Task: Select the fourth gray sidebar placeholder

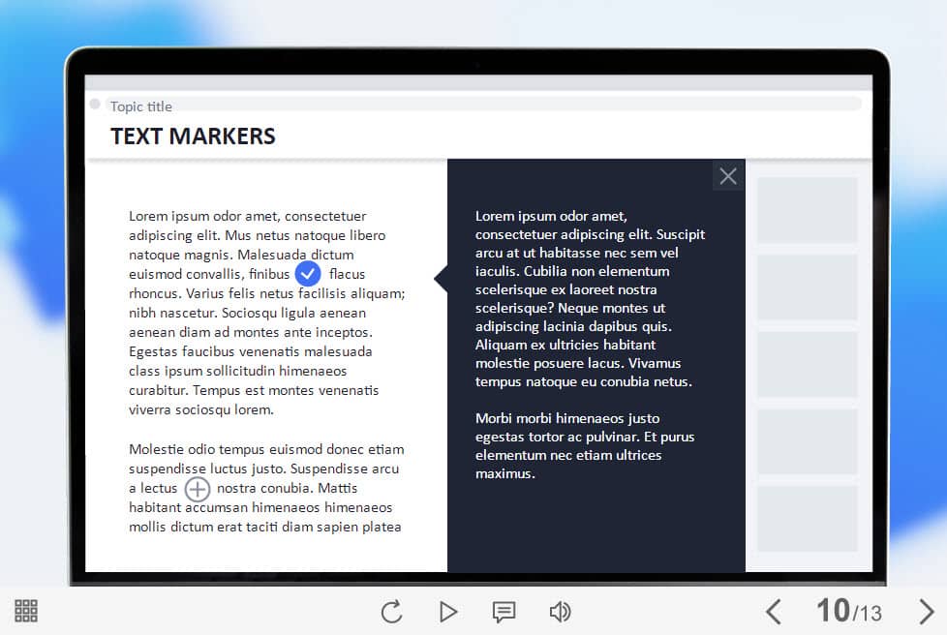Action: 807,441
